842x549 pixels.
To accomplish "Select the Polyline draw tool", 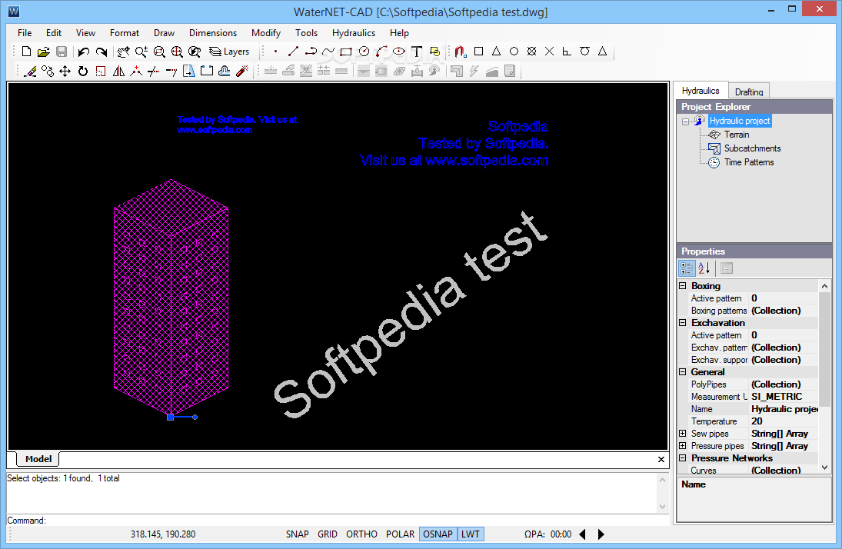I will [311, 52].
